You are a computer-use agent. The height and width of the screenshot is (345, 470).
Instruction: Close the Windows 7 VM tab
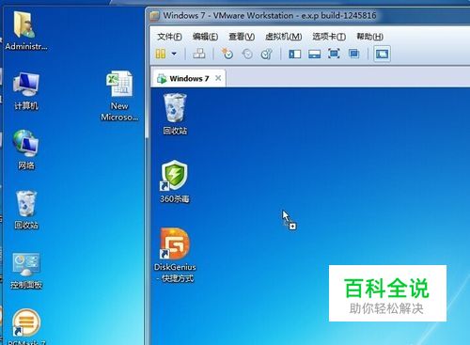[x=218, y=78]
